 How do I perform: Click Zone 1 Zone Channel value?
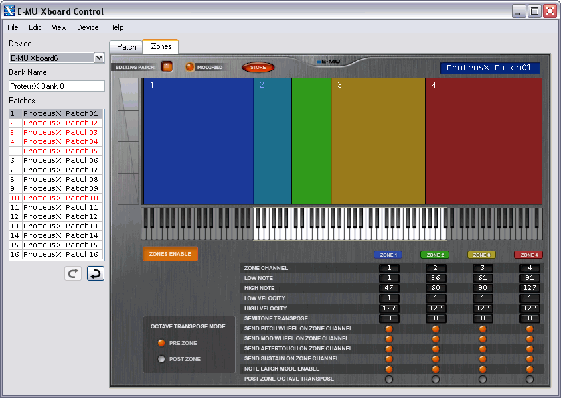[389, 268]
